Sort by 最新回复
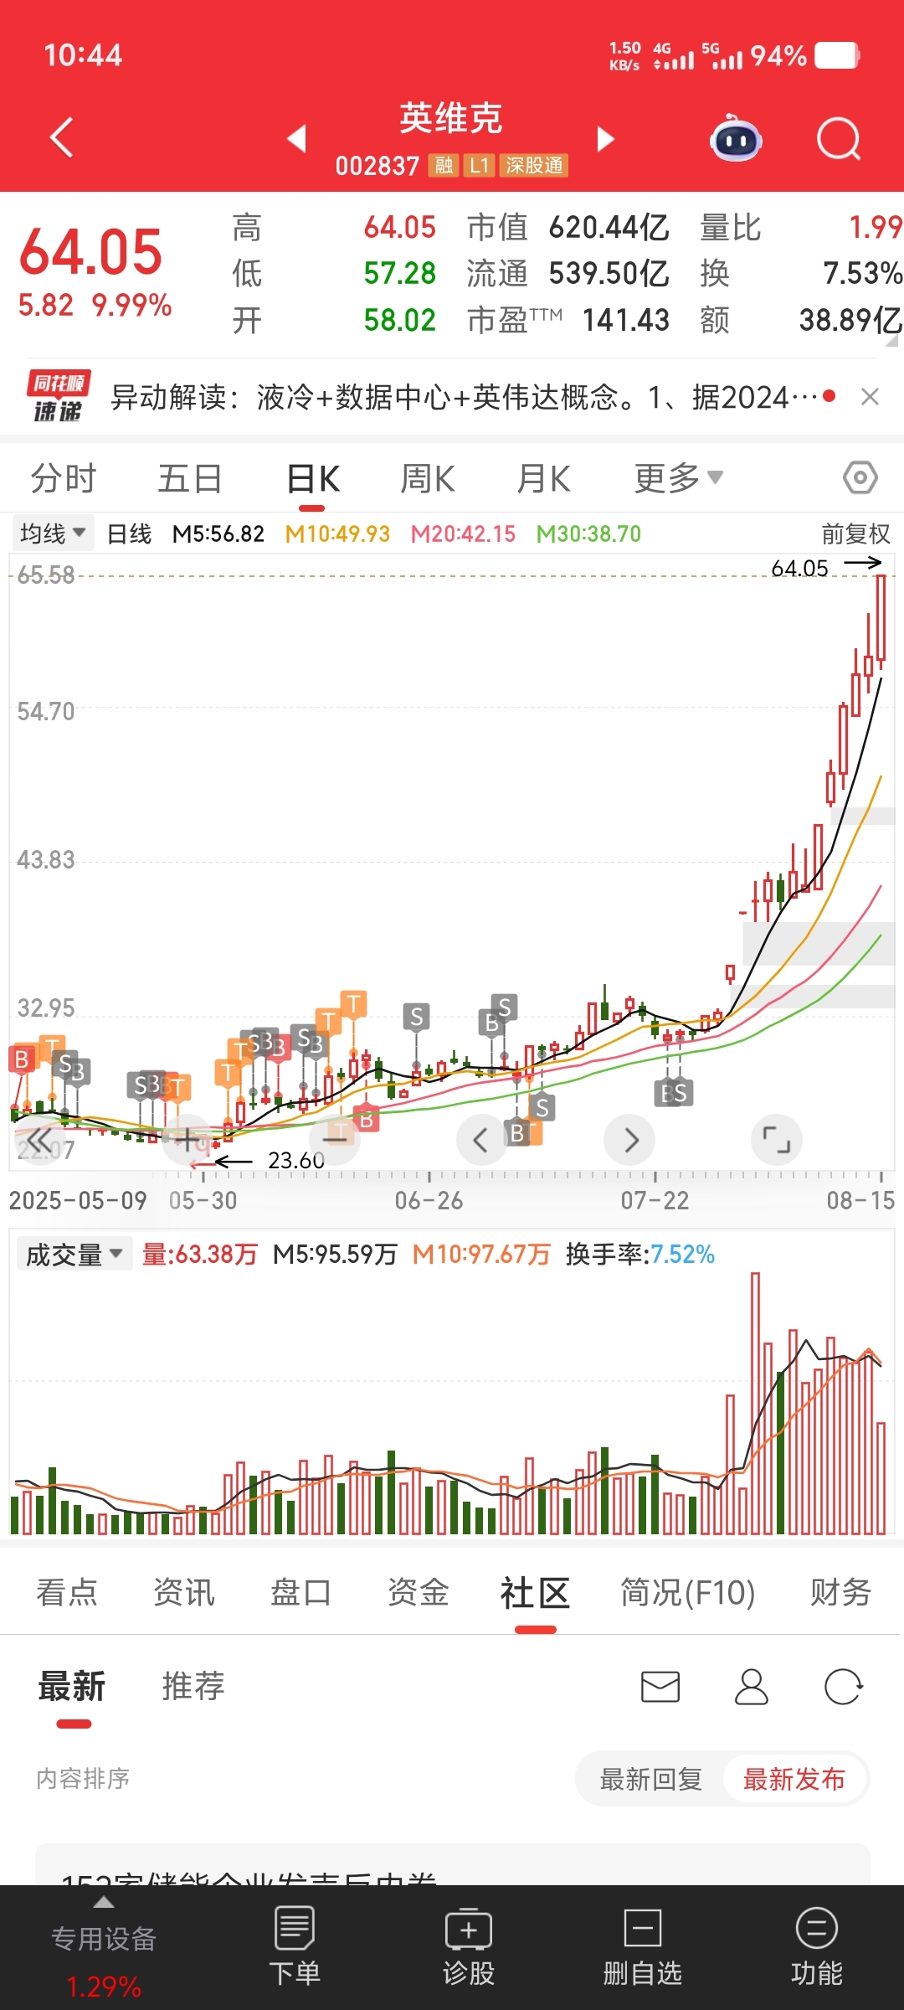This screenshot has width=904, height=2010. [650, 1779]
